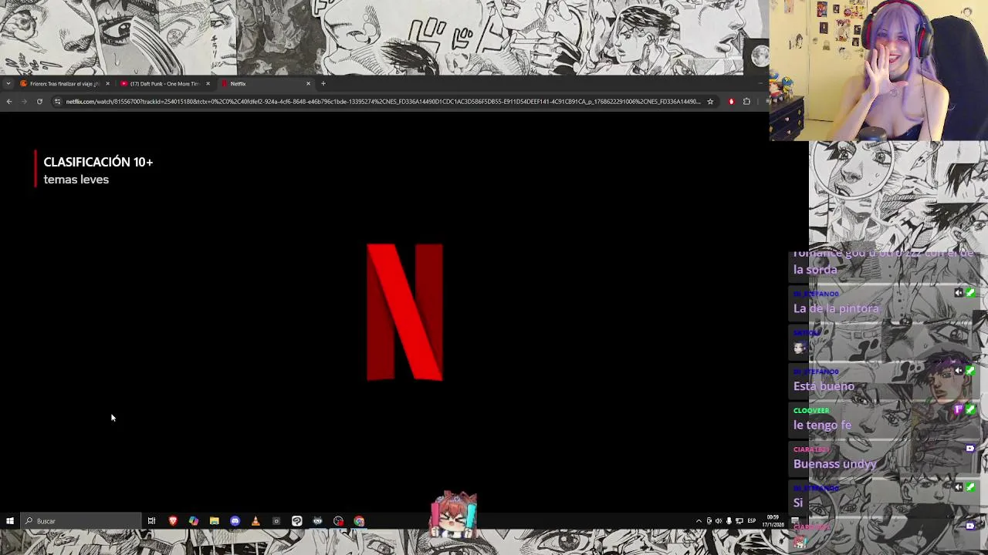Click the netflix.com URL address bar

[x=383, y=102]
